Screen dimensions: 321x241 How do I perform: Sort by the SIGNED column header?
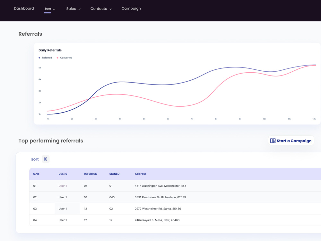pos(114,174)
